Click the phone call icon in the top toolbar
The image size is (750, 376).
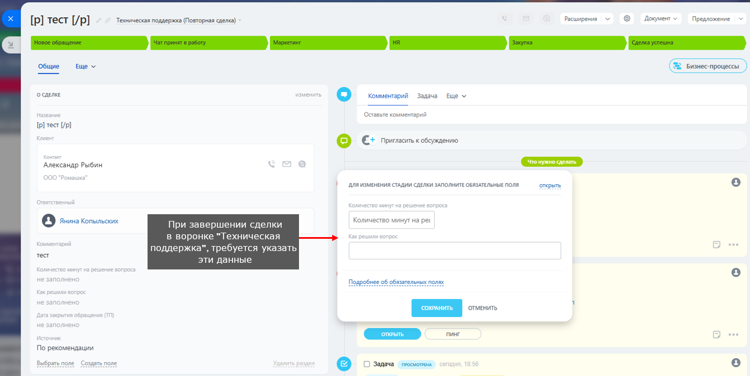point(505,18)
